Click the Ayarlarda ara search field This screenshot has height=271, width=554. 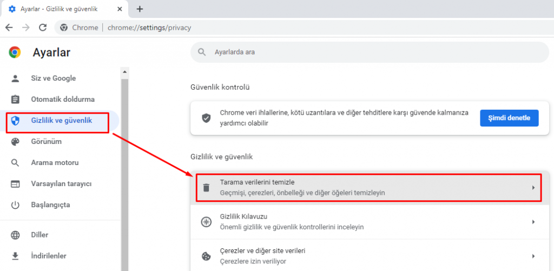pyautogui.click(x=370, y=52)
